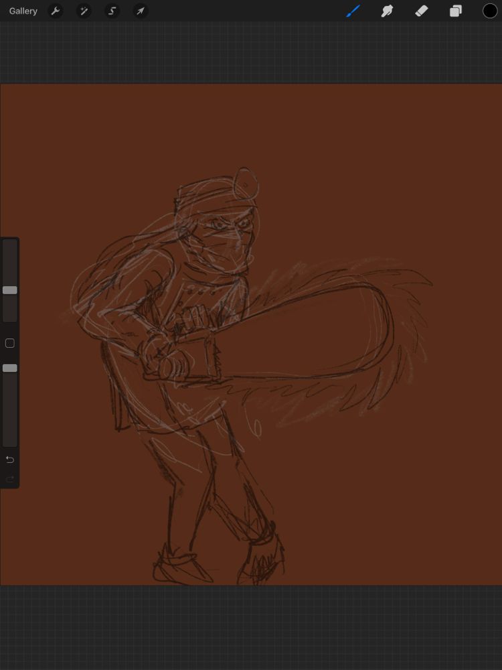Click the brush size slider handle
The image size is (502, 670).
(x=10, y=290)
